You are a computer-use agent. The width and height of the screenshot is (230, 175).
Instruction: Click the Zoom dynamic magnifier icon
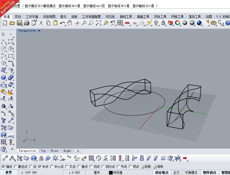point(84,23)
